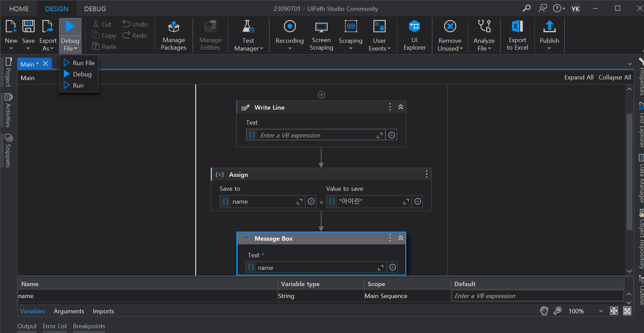Choose Run File from the menu
Screen dimensions: 644x333
pyautogui.click(x=79, y=63)
